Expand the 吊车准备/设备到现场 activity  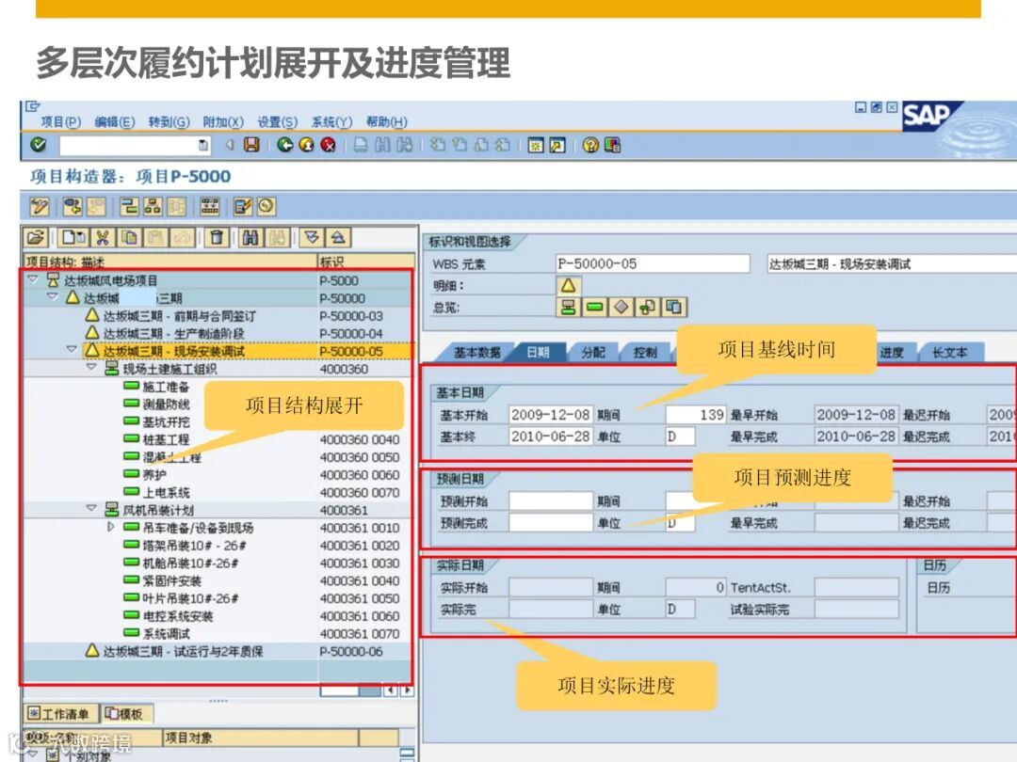(111, 527)
